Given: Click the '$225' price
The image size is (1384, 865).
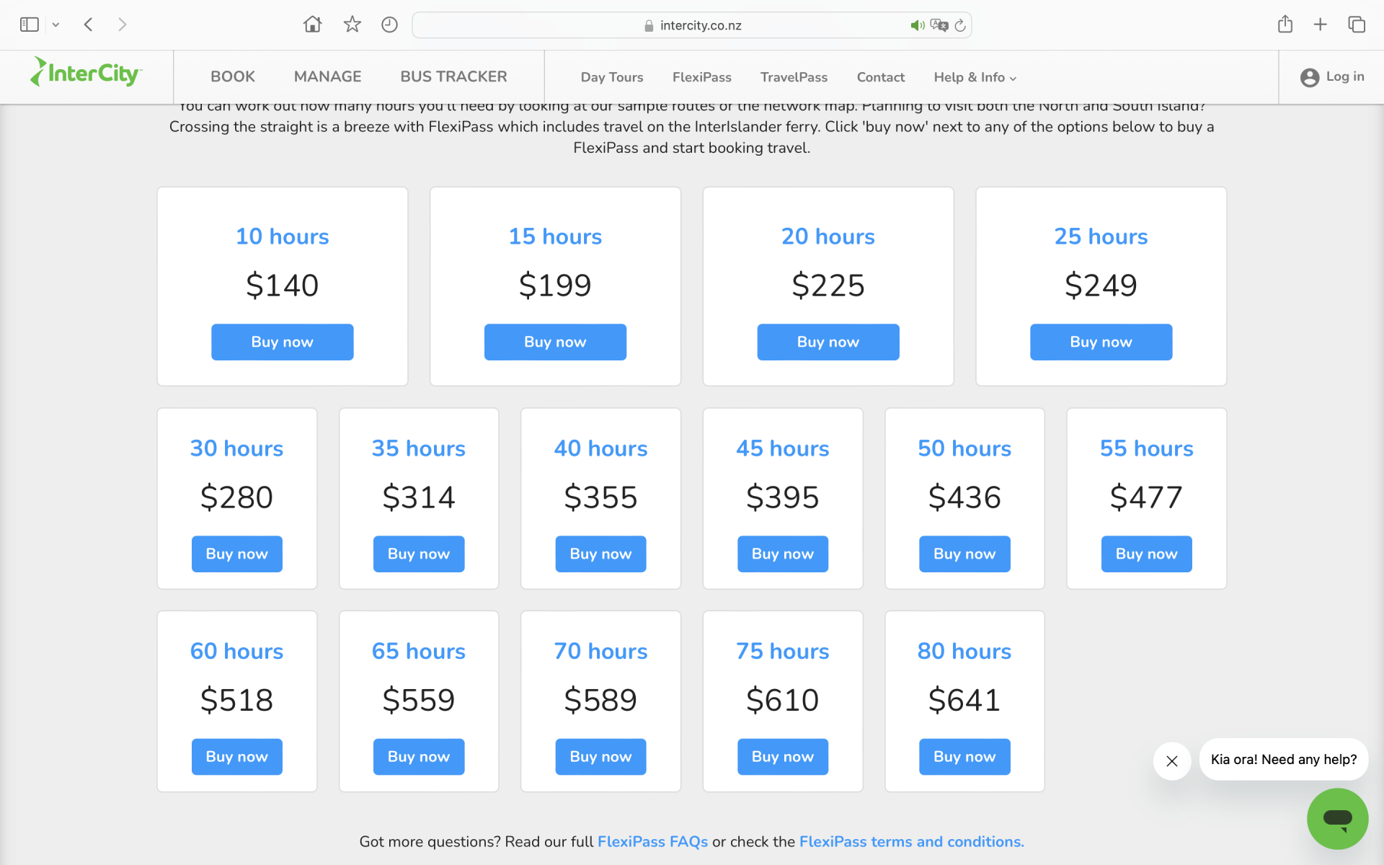Looking at the screenshot, I should (828, 285).
